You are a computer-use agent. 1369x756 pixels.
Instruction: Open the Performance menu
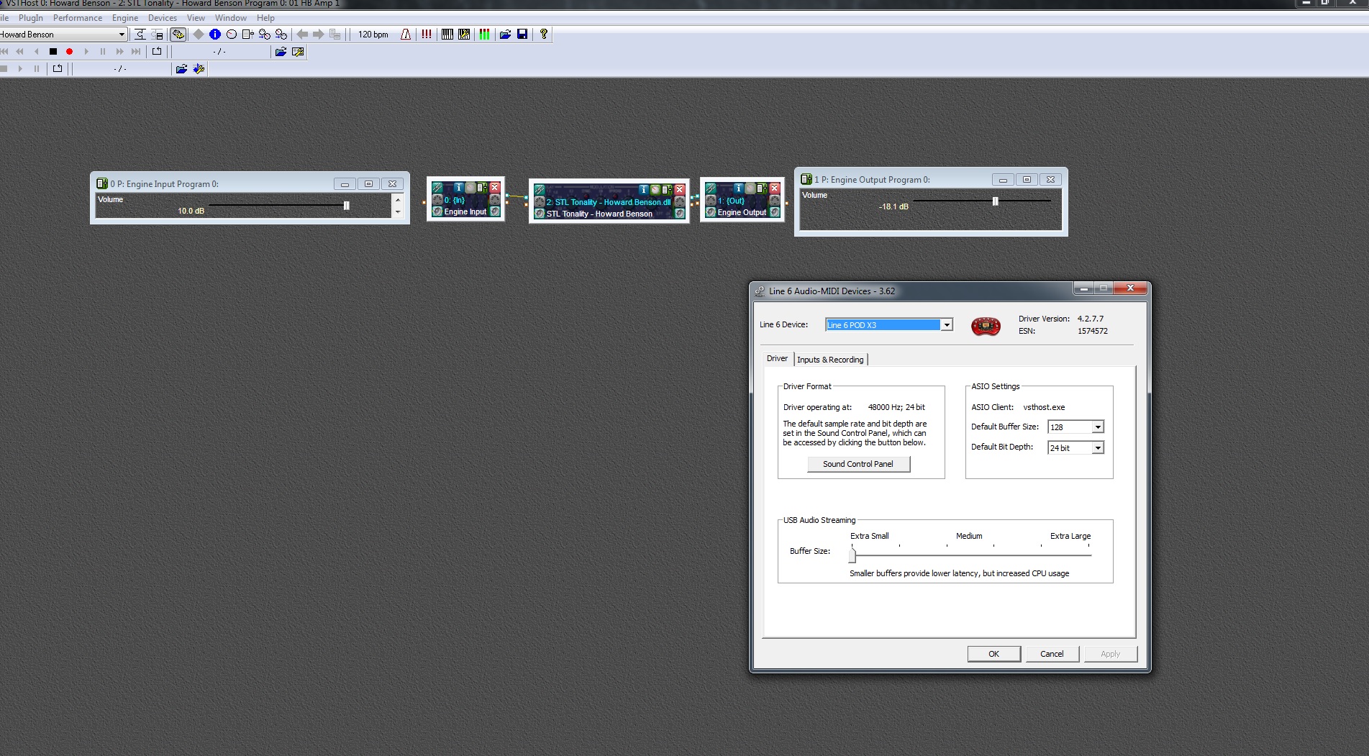(x=78, y=18)
